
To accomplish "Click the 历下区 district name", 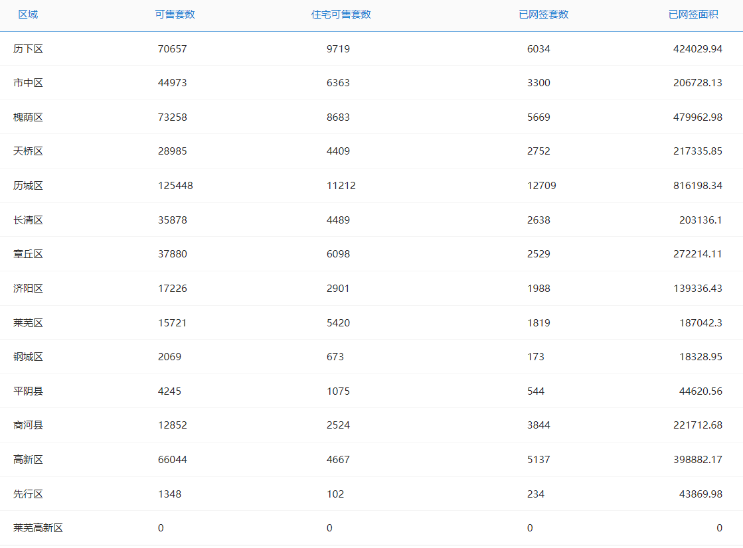I will (28, 49).
